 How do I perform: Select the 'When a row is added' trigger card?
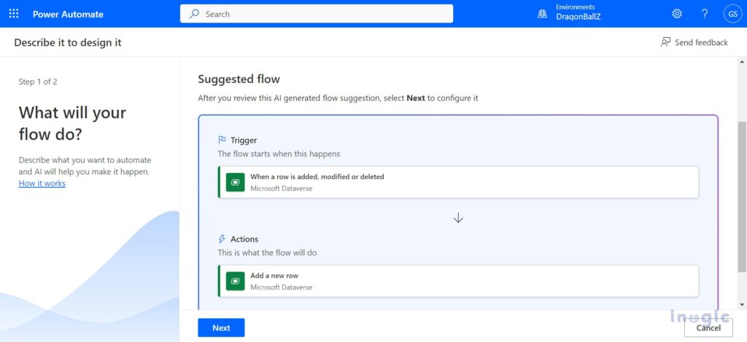coord(458,182)
